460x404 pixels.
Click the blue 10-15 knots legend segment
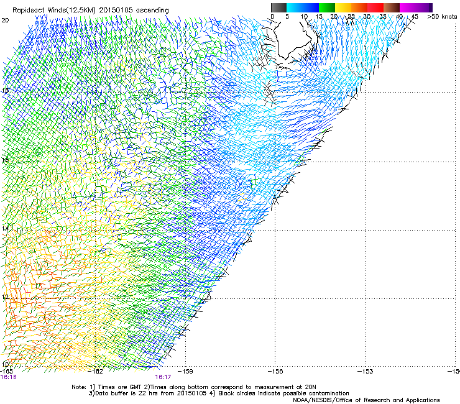pos(311,7)
